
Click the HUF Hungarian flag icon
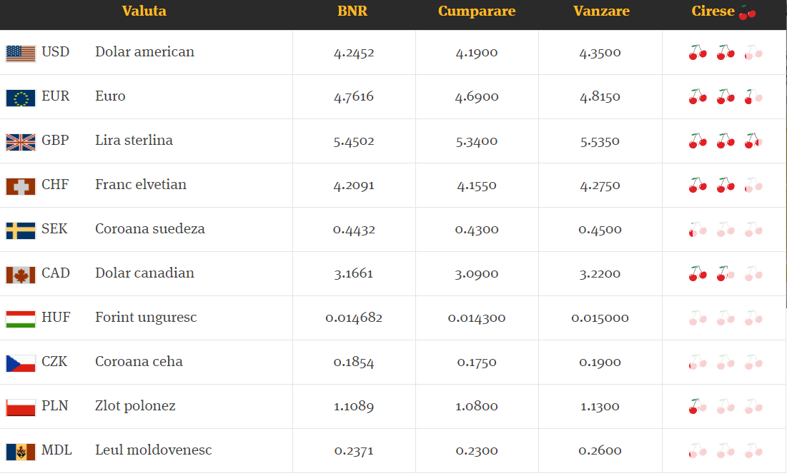(20, 318)
